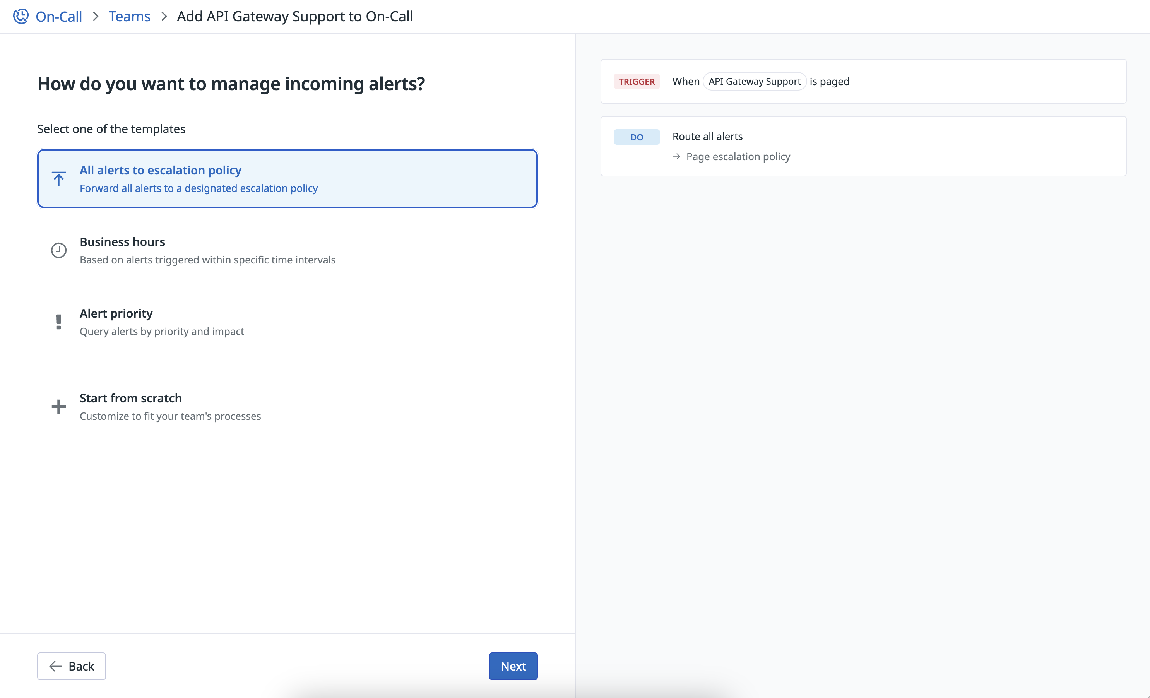Screen dimensions: 1150x698
Task: Click the left arrow in Back button
Action: coord(56,666)
